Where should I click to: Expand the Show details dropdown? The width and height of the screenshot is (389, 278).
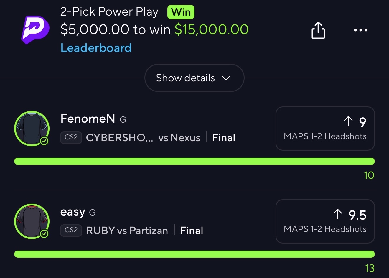pos(194,78)
